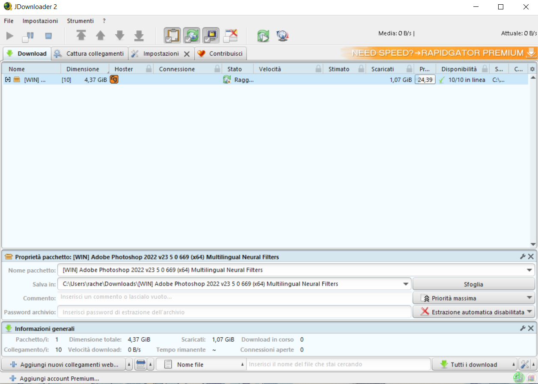Screen dimensions: 538x384
Task: Open the File menu
Action: click(9, 21)
